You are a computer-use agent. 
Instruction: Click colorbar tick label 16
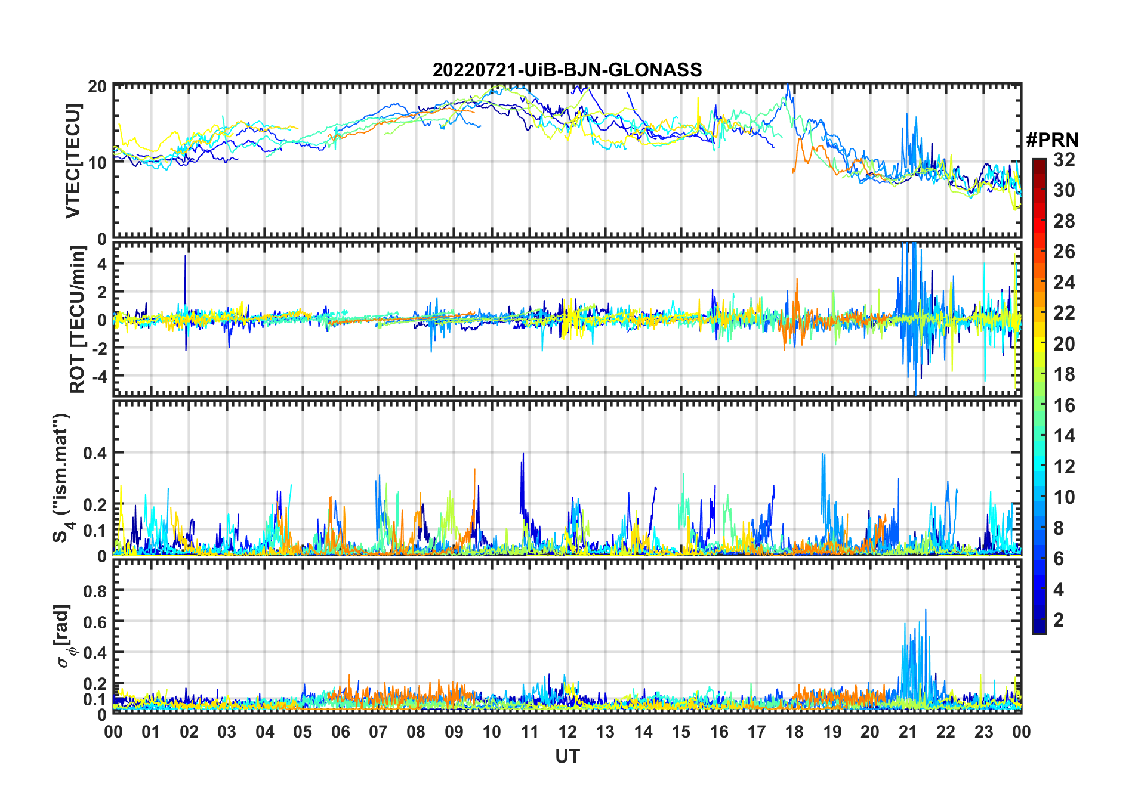click(x=1064, y=405)
